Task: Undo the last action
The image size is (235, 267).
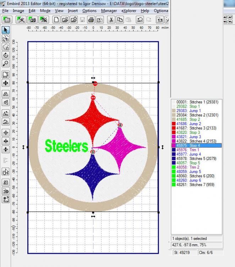Action: point(140,20)
